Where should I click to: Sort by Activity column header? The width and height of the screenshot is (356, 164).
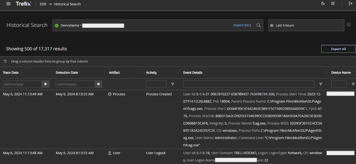click(151, 73)
